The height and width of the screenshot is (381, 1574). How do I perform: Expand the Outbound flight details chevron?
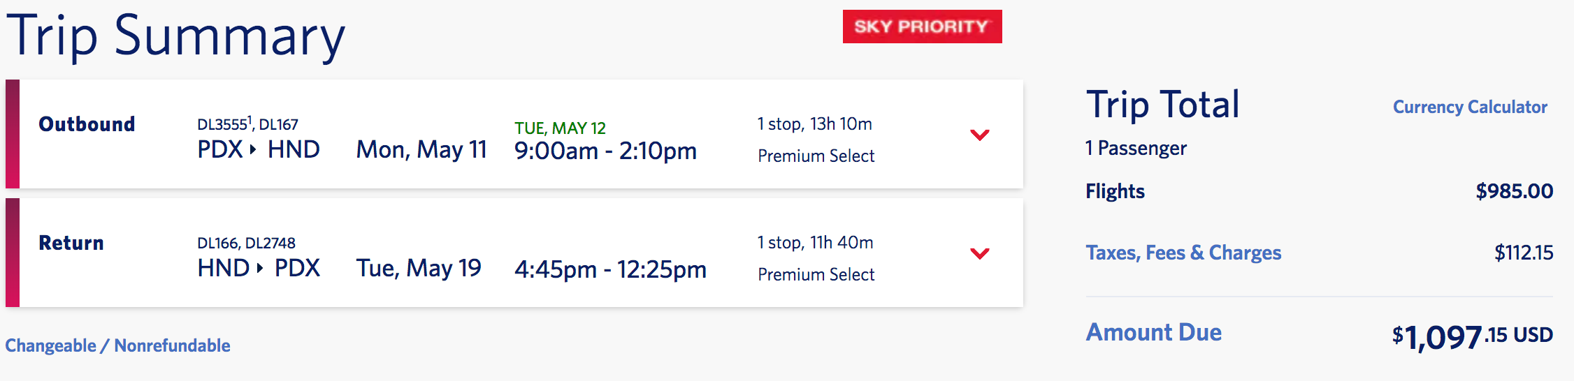pos(980,135)
